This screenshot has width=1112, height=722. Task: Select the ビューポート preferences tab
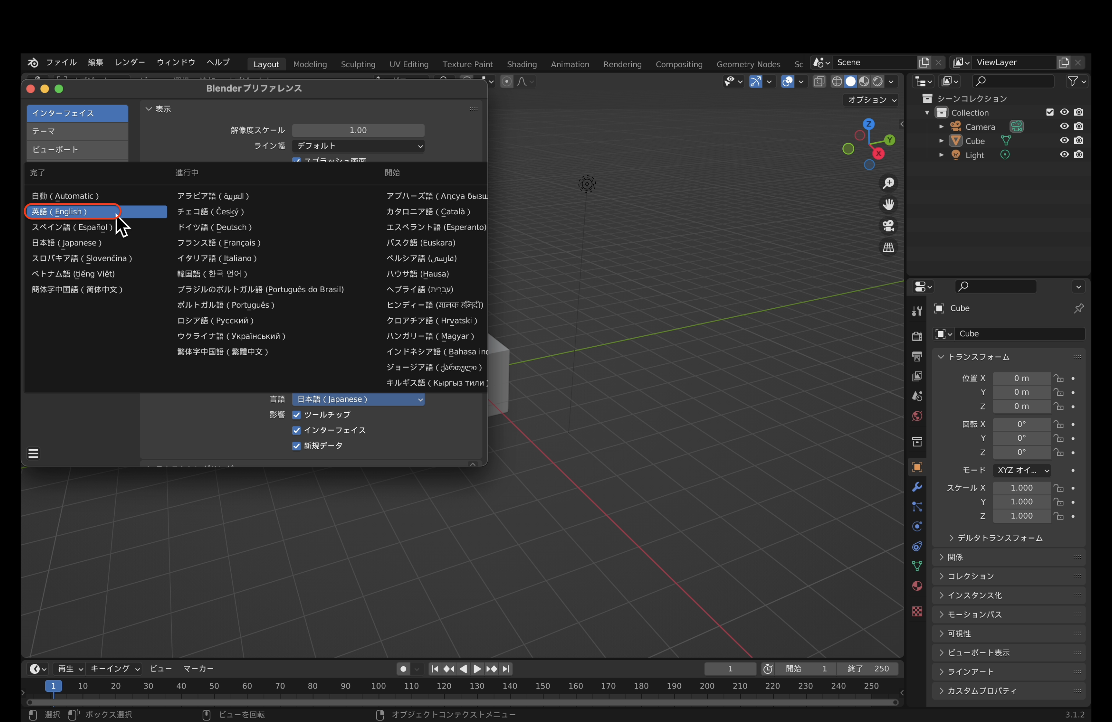[78, 150]
